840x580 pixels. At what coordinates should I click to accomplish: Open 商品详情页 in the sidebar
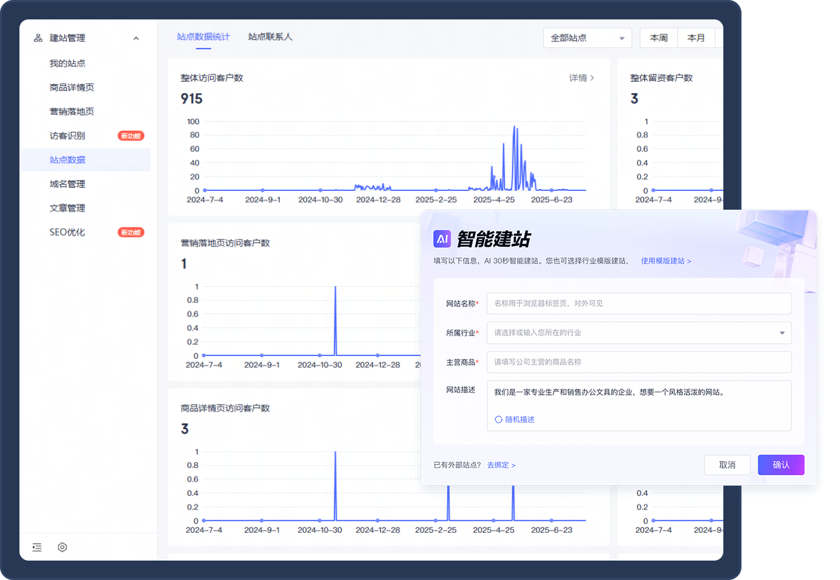pyautogui.click(x=72, y=87)
